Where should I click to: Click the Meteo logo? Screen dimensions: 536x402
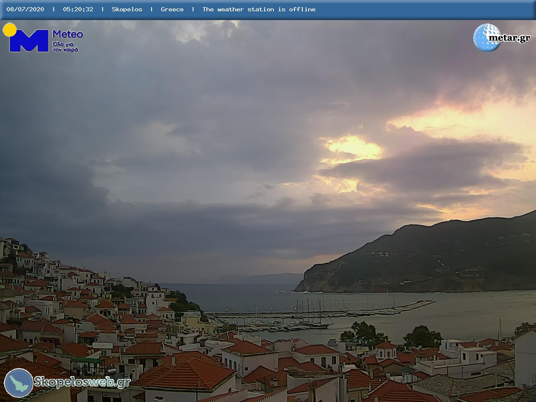pos(43,38)
